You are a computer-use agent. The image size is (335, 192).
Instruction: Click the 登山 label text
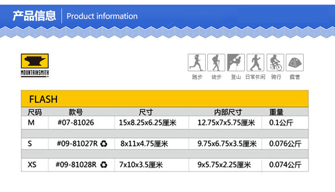[236, 77]
